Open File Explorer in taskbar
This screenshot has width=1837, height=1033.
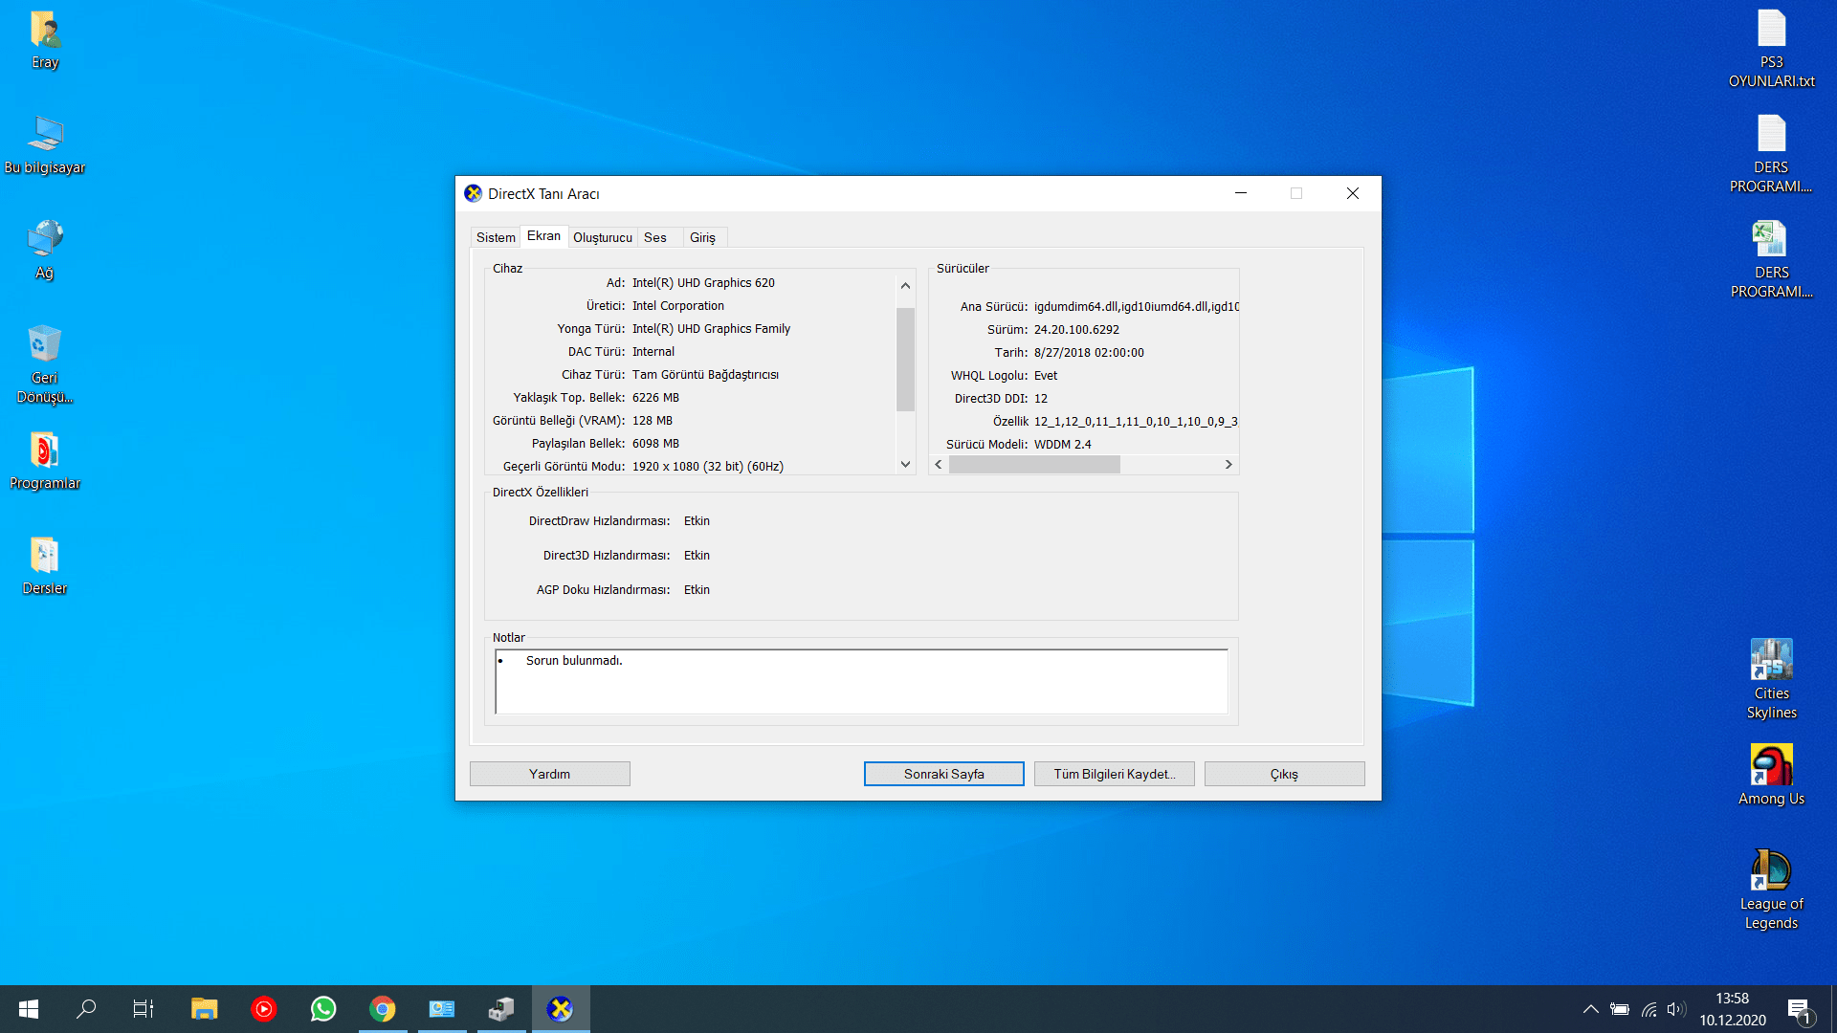coord(204,1009)
